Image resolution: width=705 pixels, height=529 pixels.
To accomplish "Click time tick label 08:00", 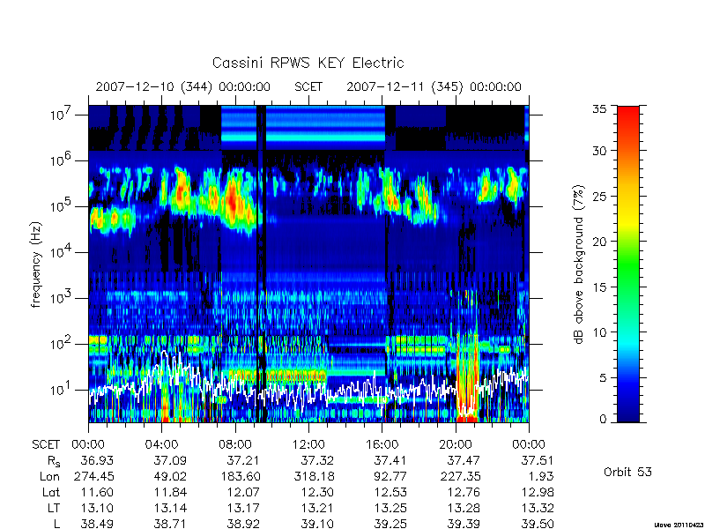I will tap(235, 445).
